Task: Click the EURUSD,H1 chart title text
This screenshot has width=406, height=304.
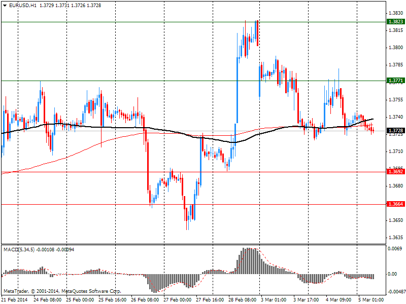Action: coord(23,5)
